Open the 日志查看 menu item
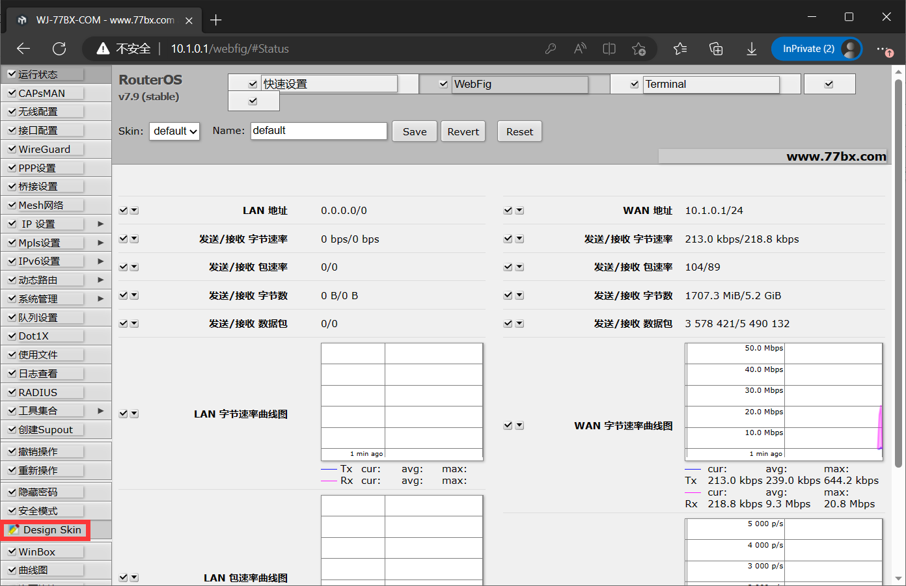This screenshot has width=906, height=586. coord(38,373)
